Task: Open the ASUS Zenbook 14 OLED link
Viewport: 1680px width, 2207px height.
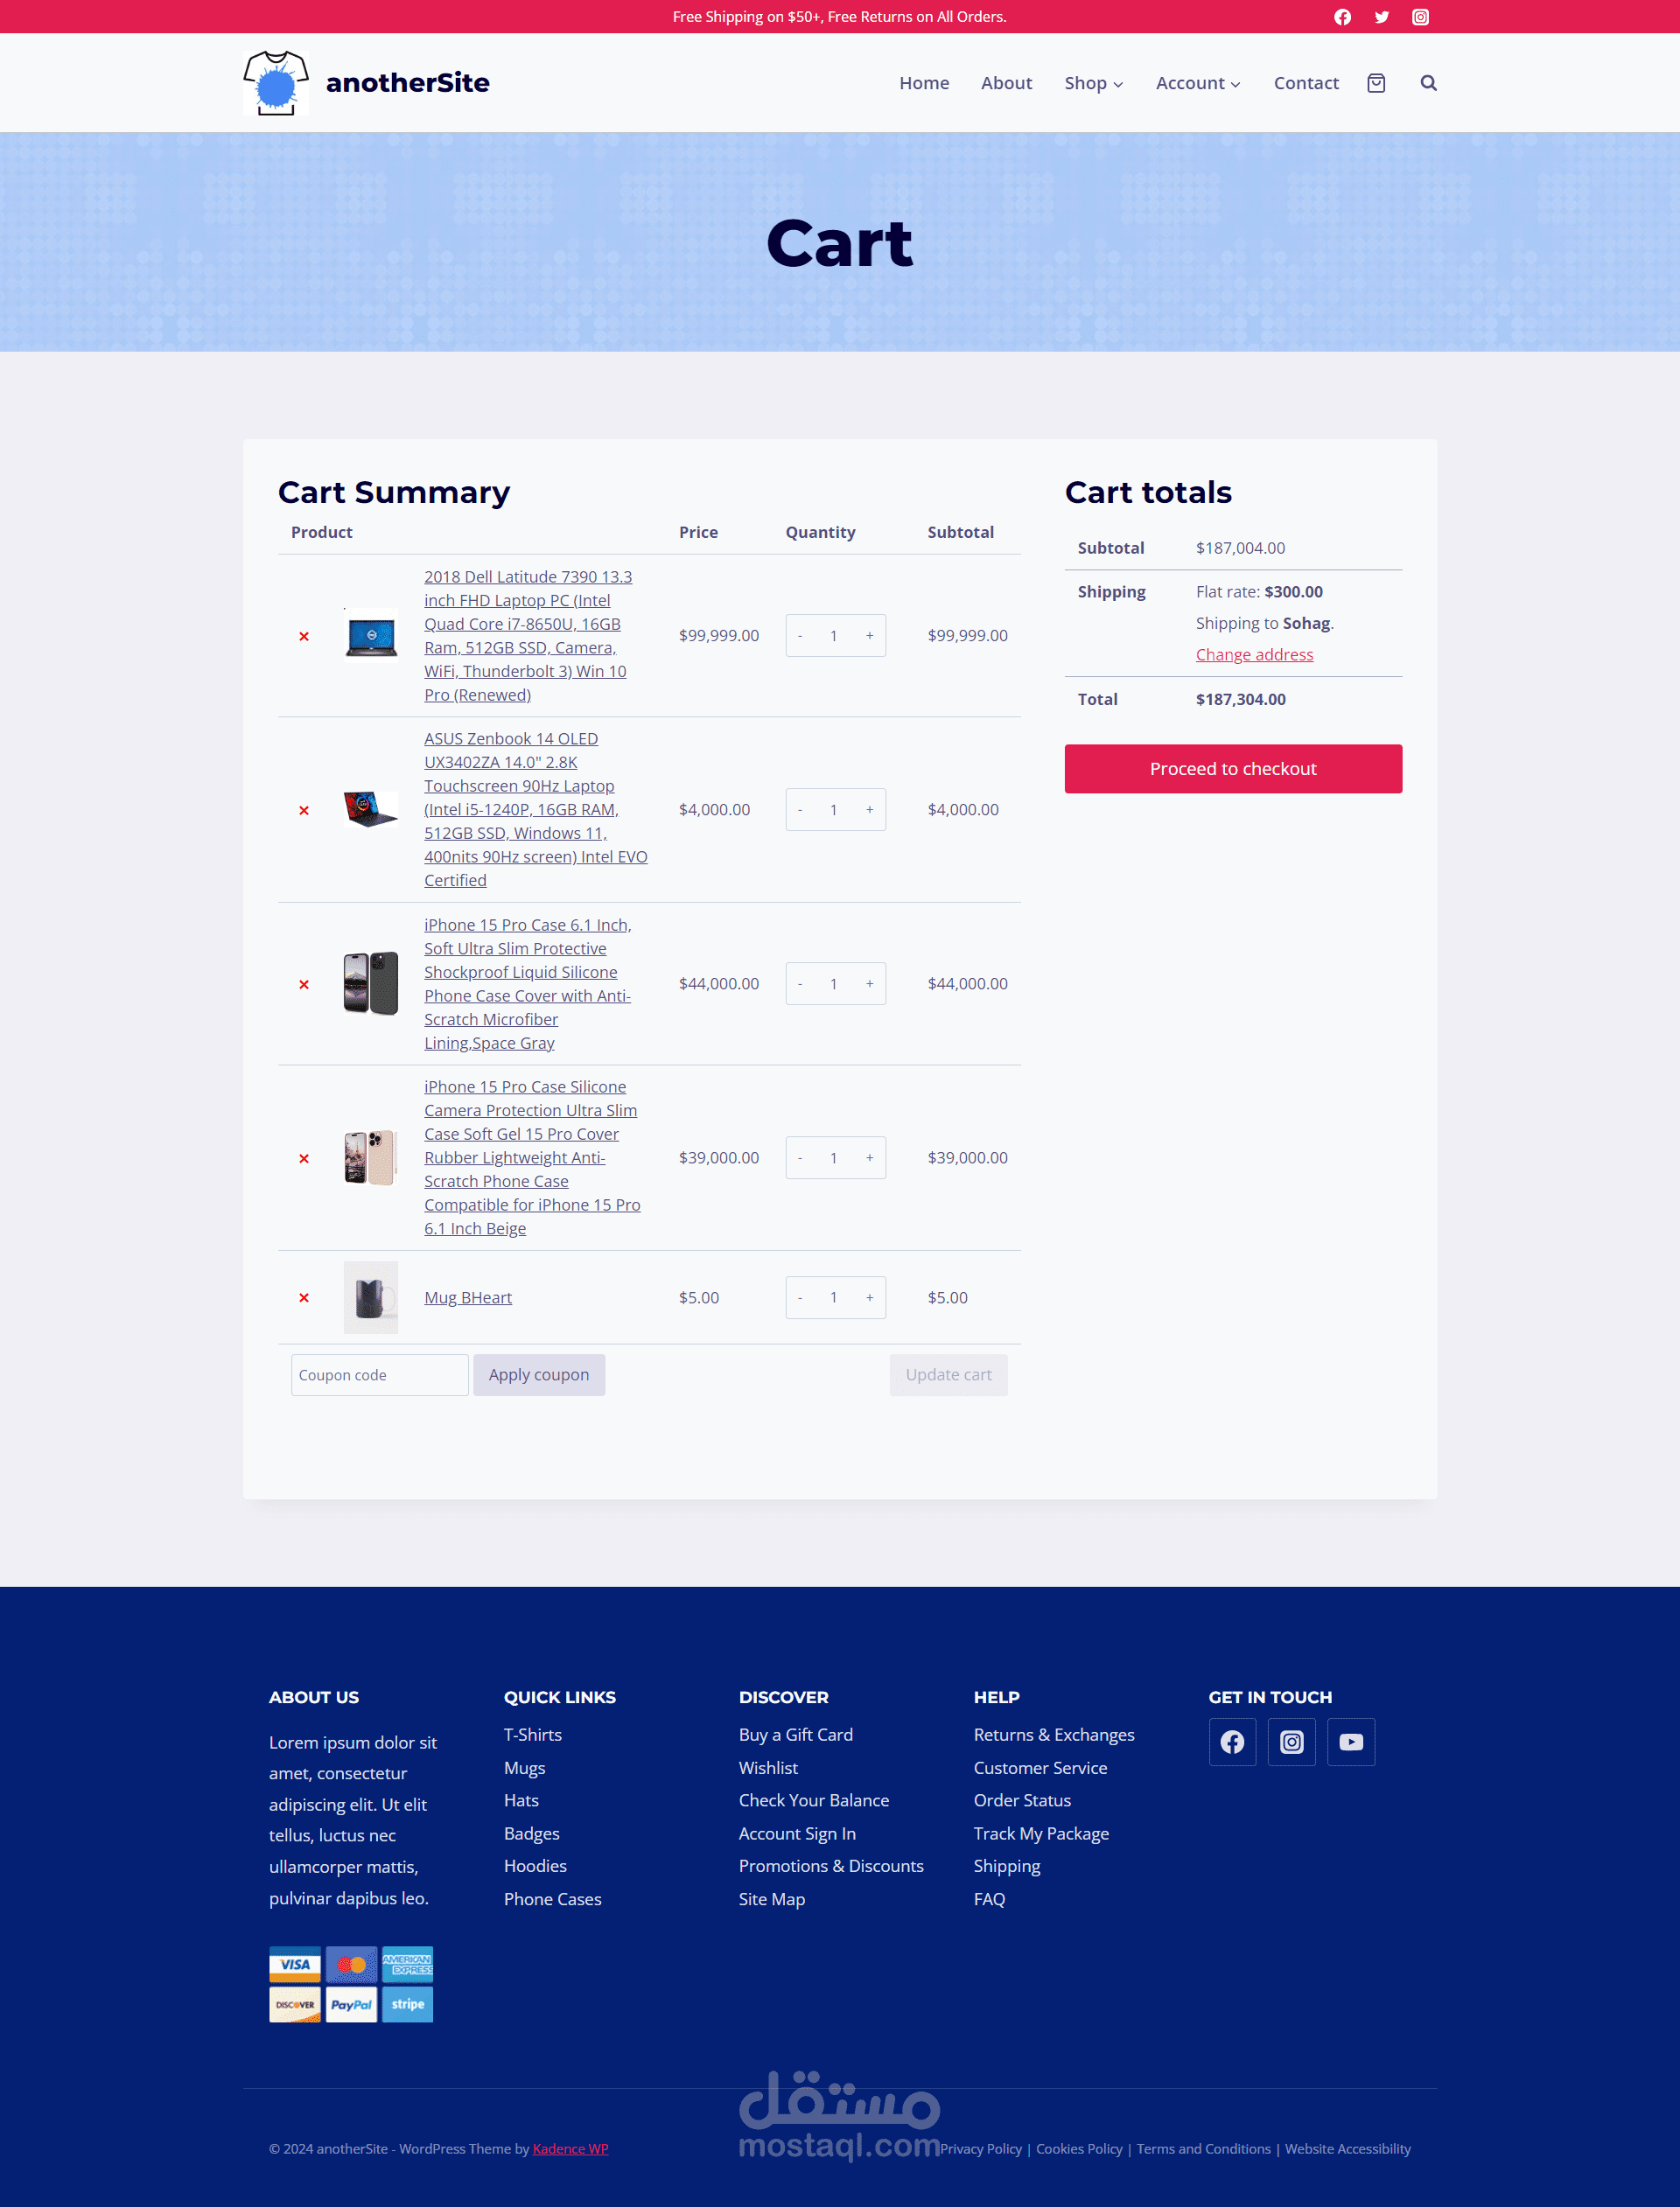Action: [536, 810]
